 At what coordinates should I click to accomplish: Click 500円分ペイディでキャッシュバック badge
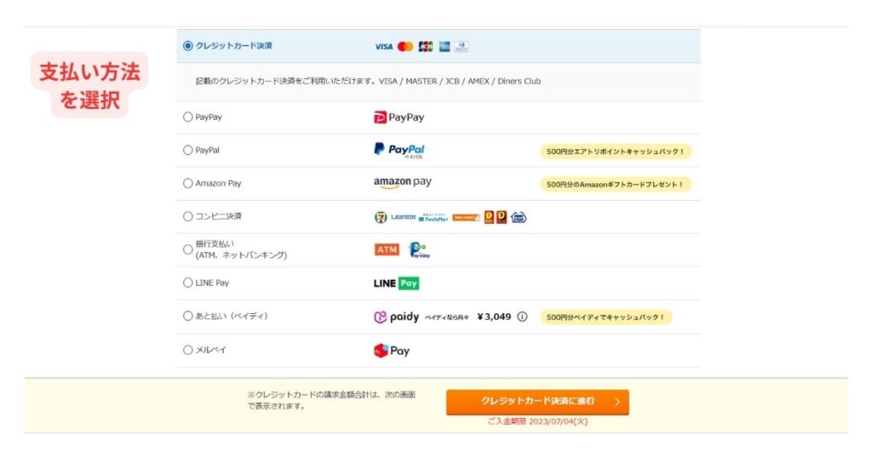[605, 317]
